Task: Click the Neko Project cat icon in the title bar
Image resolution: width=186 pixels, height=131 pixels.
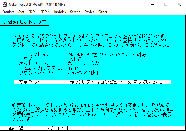Action: click(x=5, y=5)
